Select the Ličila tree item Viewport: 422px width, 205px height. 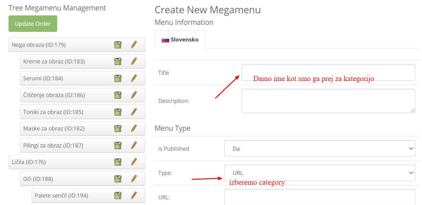click(x=29, y=162)
